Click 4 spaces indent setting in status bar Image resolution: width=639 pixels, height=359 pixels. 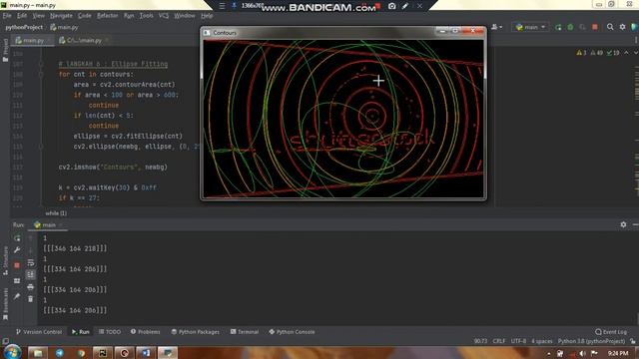coord(541,341)
